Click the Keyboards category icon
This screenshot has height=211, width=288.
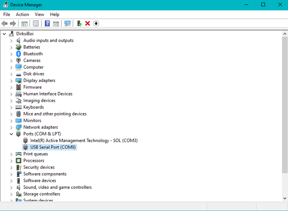pyautogui.click(x=18, y=107)
